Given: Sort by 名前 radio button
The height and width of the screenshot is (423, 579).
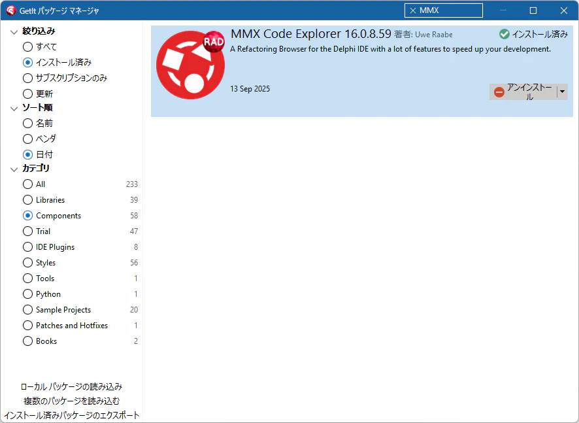Looking at the screenshot, I should [x=27, y=123].
